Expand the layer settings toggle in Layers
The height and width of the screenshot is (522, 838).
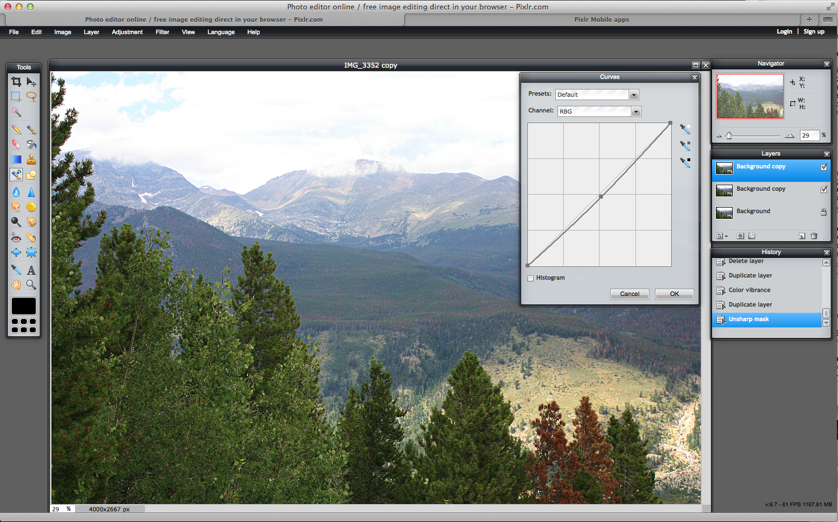722,236
